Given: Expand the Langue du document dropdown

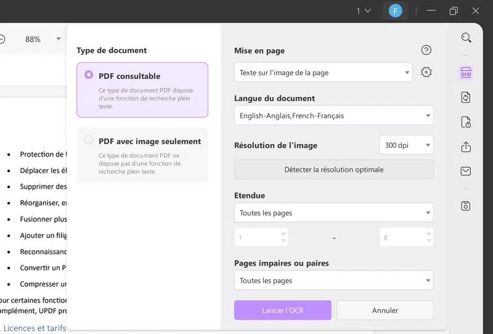Looking at the screenshot, I should pyautogui.click(x=333, y=115).
